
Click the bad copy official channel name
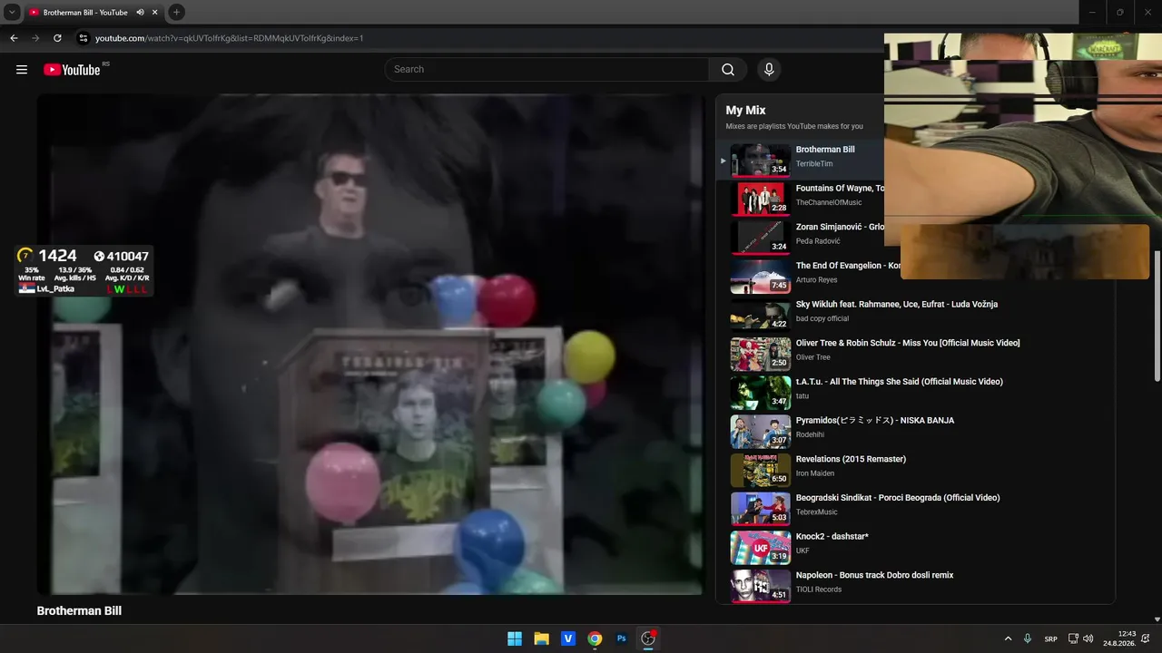click(x=822, y=319)
